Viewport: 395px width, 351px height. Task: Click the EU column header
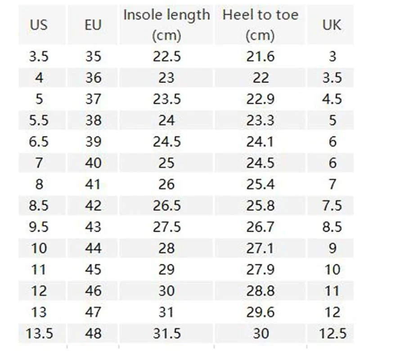(x=93, y=25)
